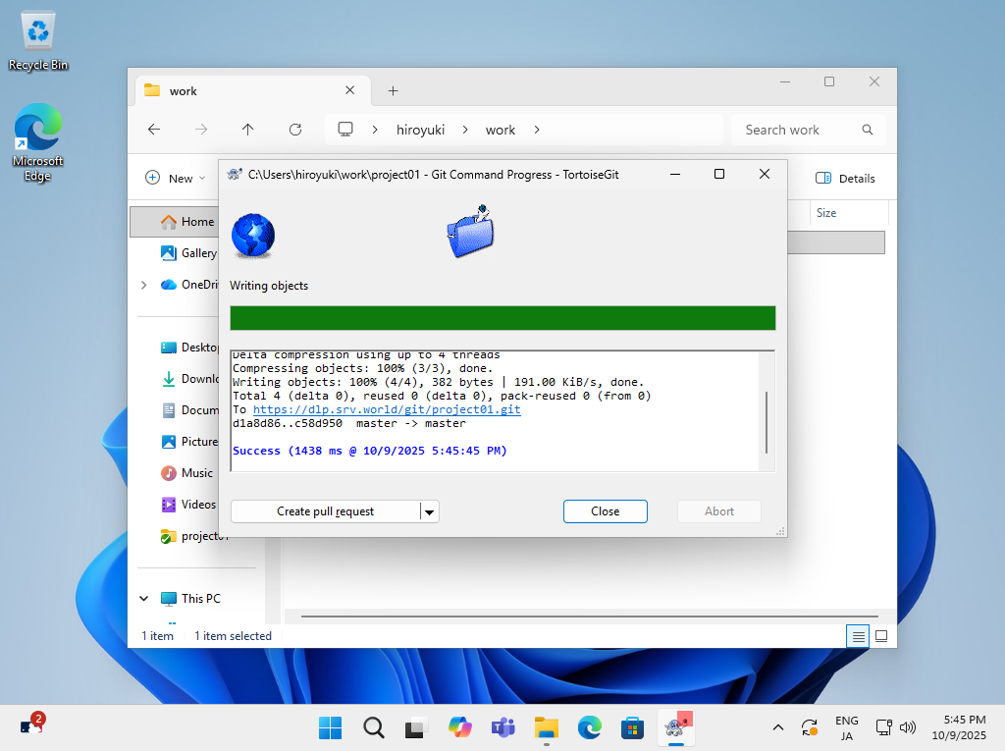Open the project01.git repository link
1005x751 pixels.
pyautogui.click(x=387, y=409)
